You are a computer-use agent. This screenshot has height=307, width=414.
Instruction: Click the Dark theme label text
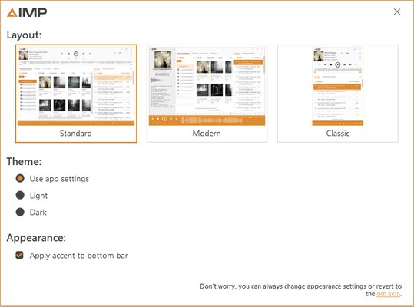(x=38, y=213)
